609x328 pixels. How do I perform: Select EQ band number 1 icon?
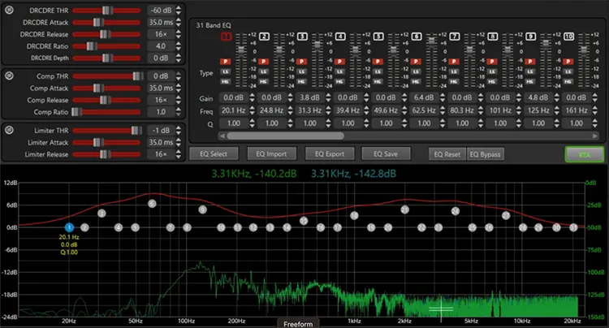pos(226,37)
